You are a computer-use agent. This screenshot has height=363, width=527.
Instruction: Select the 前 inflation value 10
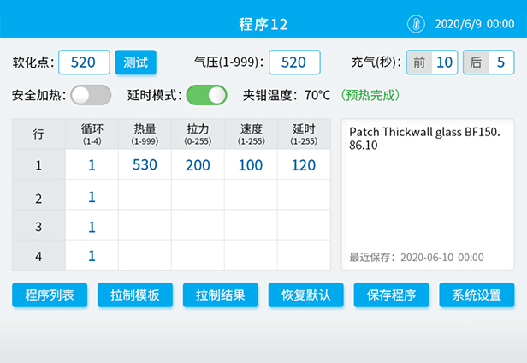click(444, 62)
